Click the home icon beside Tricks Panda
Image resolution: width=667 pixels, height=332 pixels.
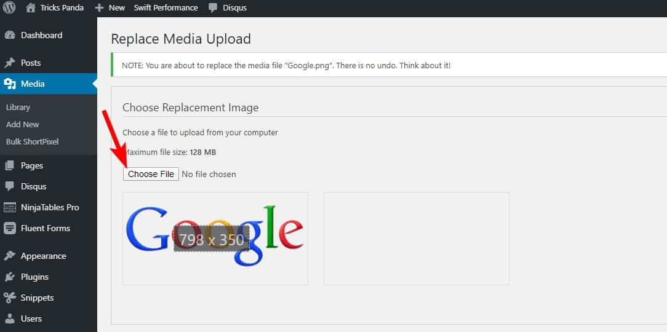coord(31,8)
